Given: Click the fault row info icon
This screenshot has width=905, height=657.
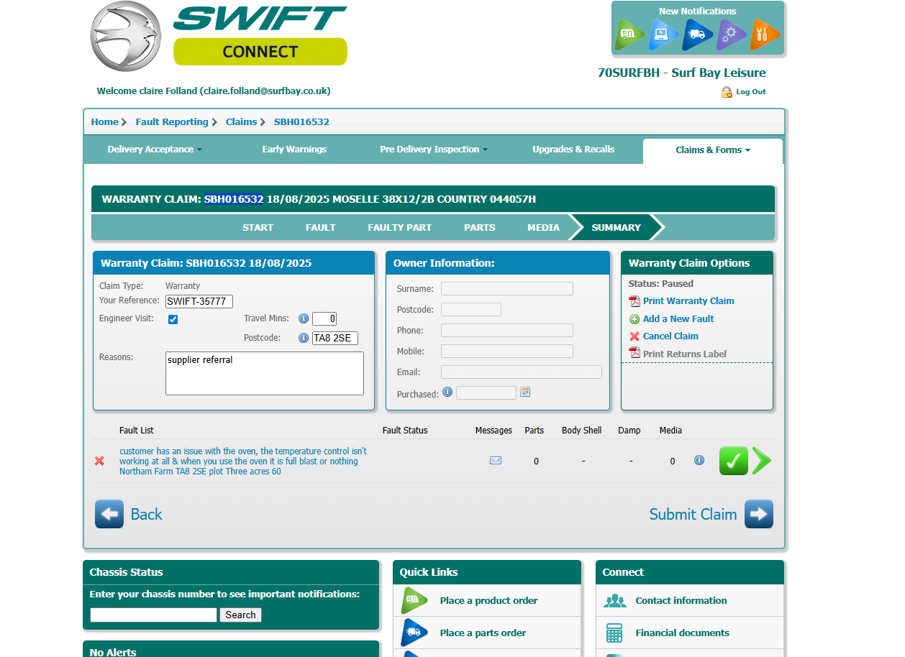Looking at the screenshot, I should (699, 460).
